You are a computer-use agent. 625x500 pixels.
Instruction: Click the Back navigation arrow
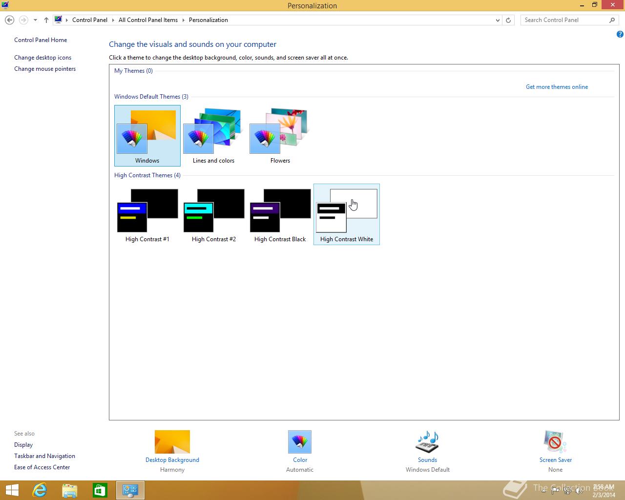(x=9, y=20)
